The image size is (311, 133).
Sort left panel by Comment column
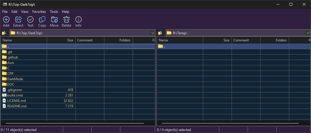[90, 40]
